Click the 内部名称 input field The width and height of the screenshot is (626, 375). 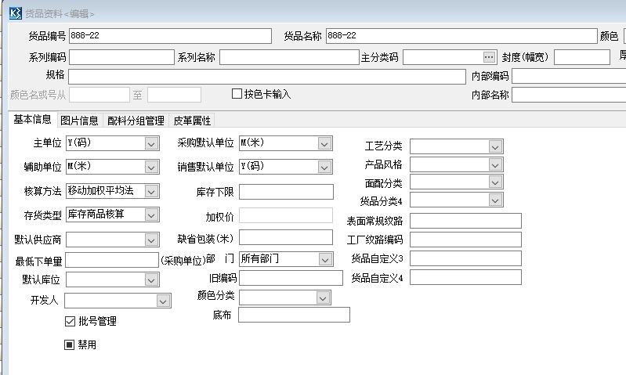point(569,95)
